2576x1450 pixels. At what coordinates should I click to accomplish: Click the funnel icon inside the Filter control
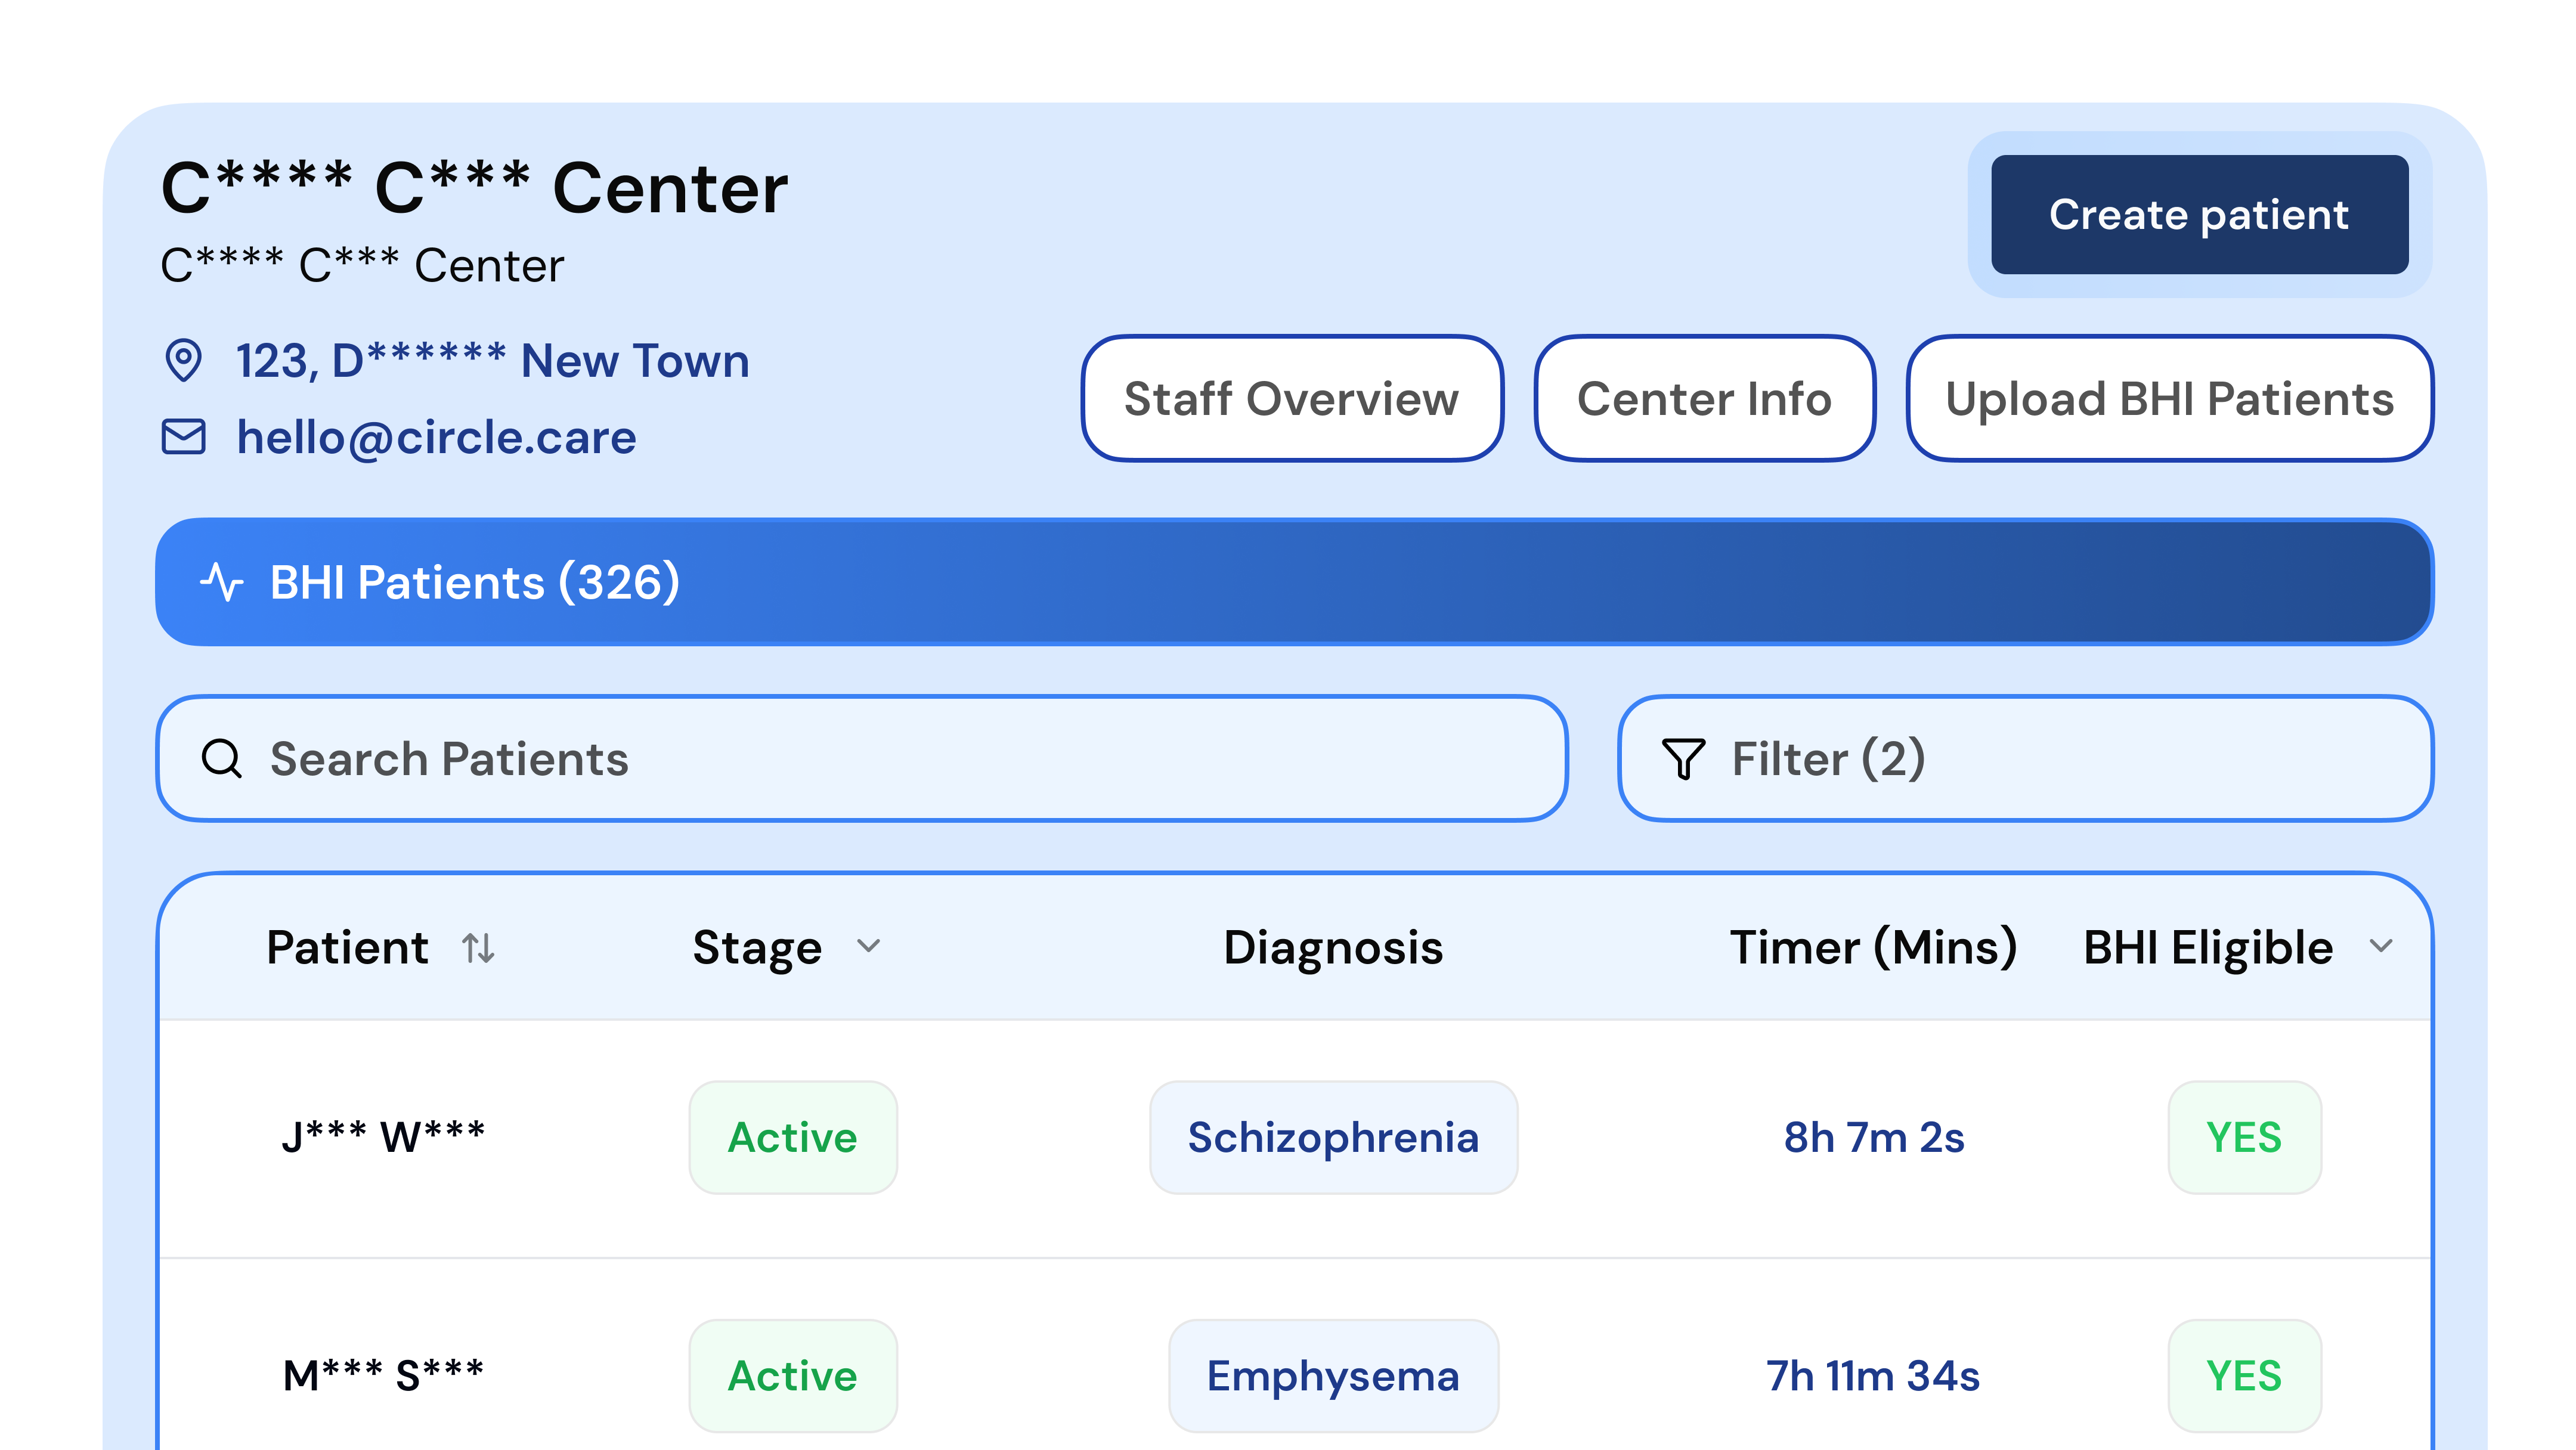(x=1683, y=759)
